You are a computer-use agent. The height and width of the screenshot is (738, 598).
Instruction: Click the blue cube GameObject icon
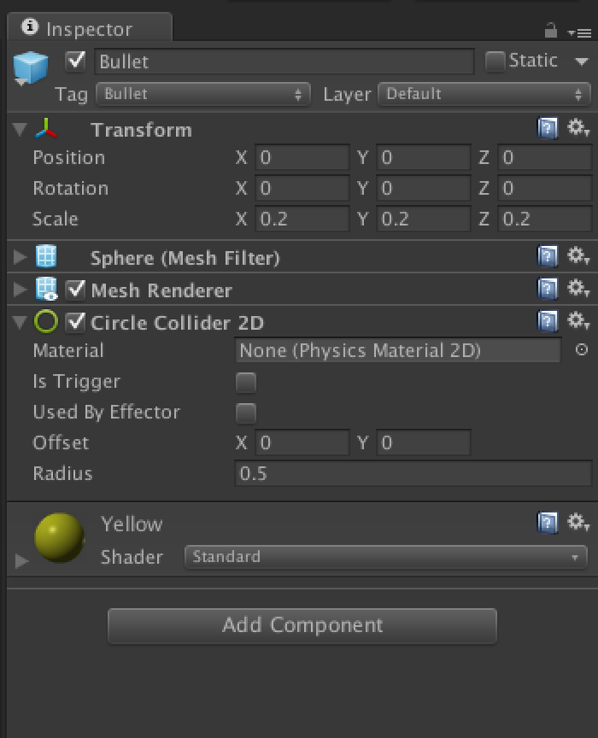[30, 67]
